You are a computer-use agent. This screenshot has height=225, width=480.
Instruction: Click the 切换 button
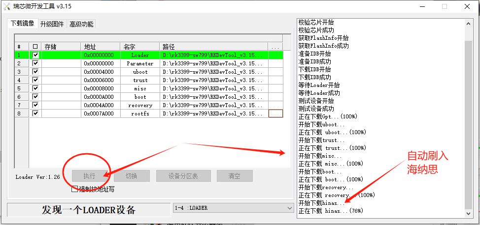[131, 176]
